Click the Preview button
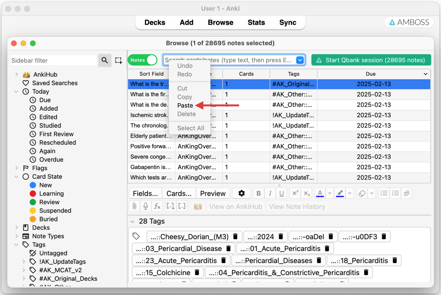Screen dimensions: 441x295 pyautogui.click(x=213, y=193)
